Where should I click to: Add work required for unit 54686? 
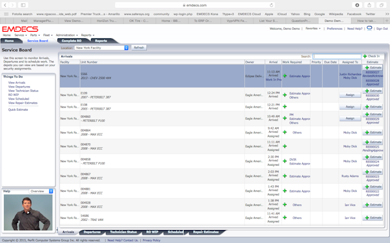click(x=285, y=218)
